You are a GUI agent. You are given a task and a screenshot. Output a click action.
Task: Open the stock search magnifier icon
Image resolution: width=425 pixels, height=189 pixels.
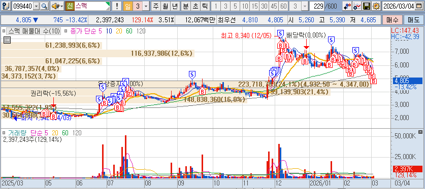click(45, 6)
